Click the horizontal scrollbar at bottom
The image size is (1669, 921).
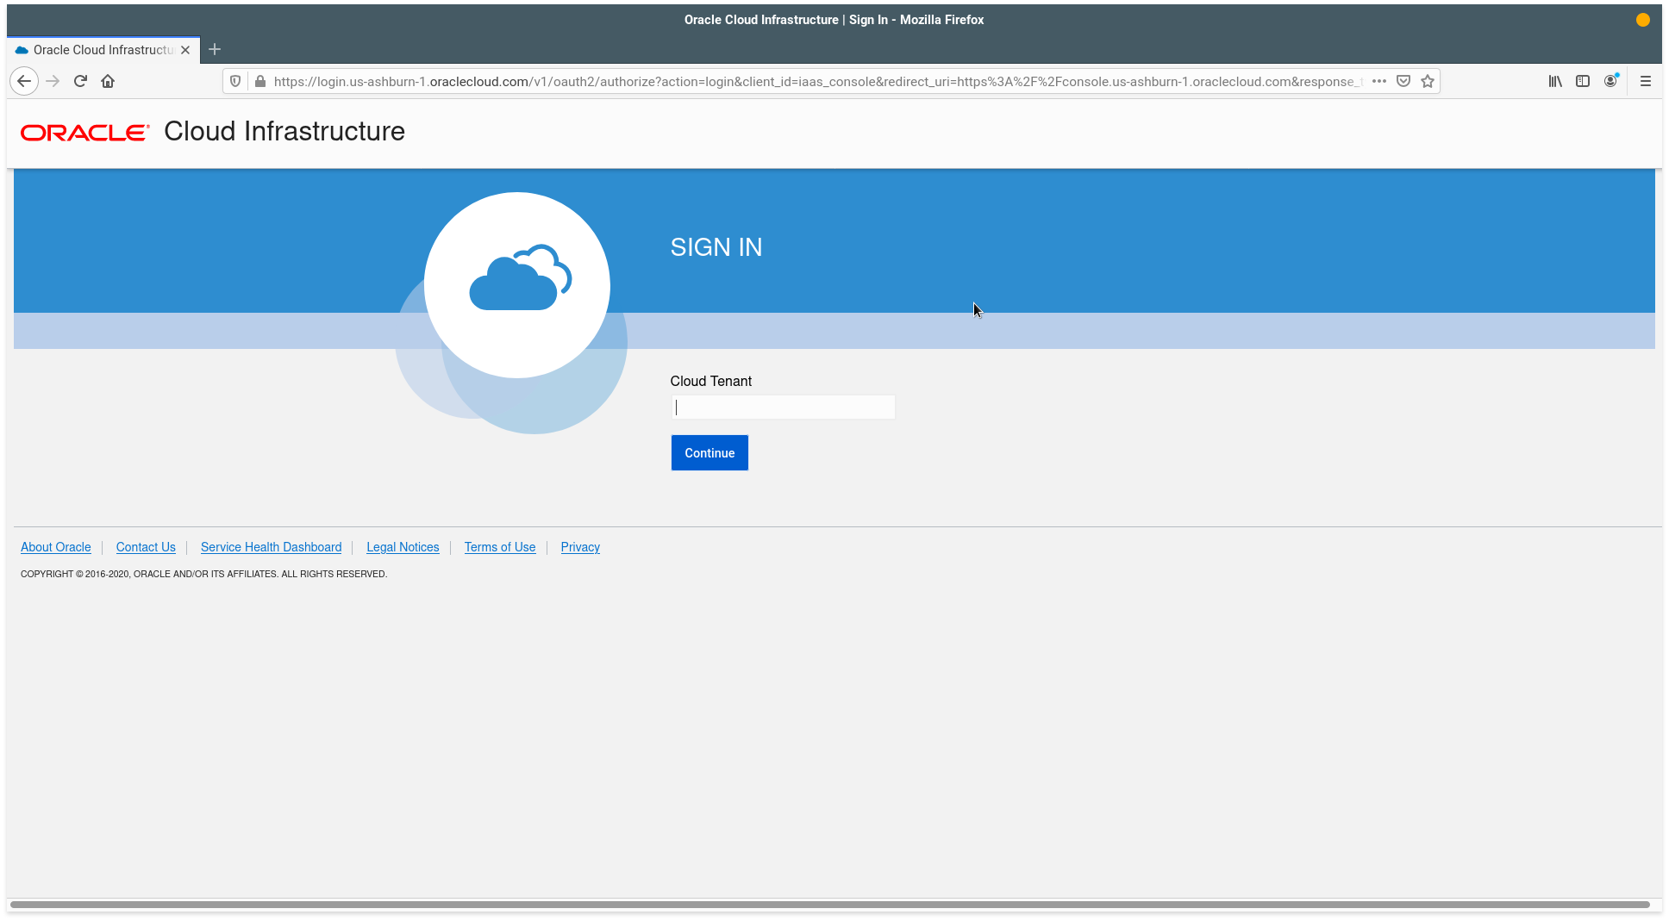tap(829, 905)
